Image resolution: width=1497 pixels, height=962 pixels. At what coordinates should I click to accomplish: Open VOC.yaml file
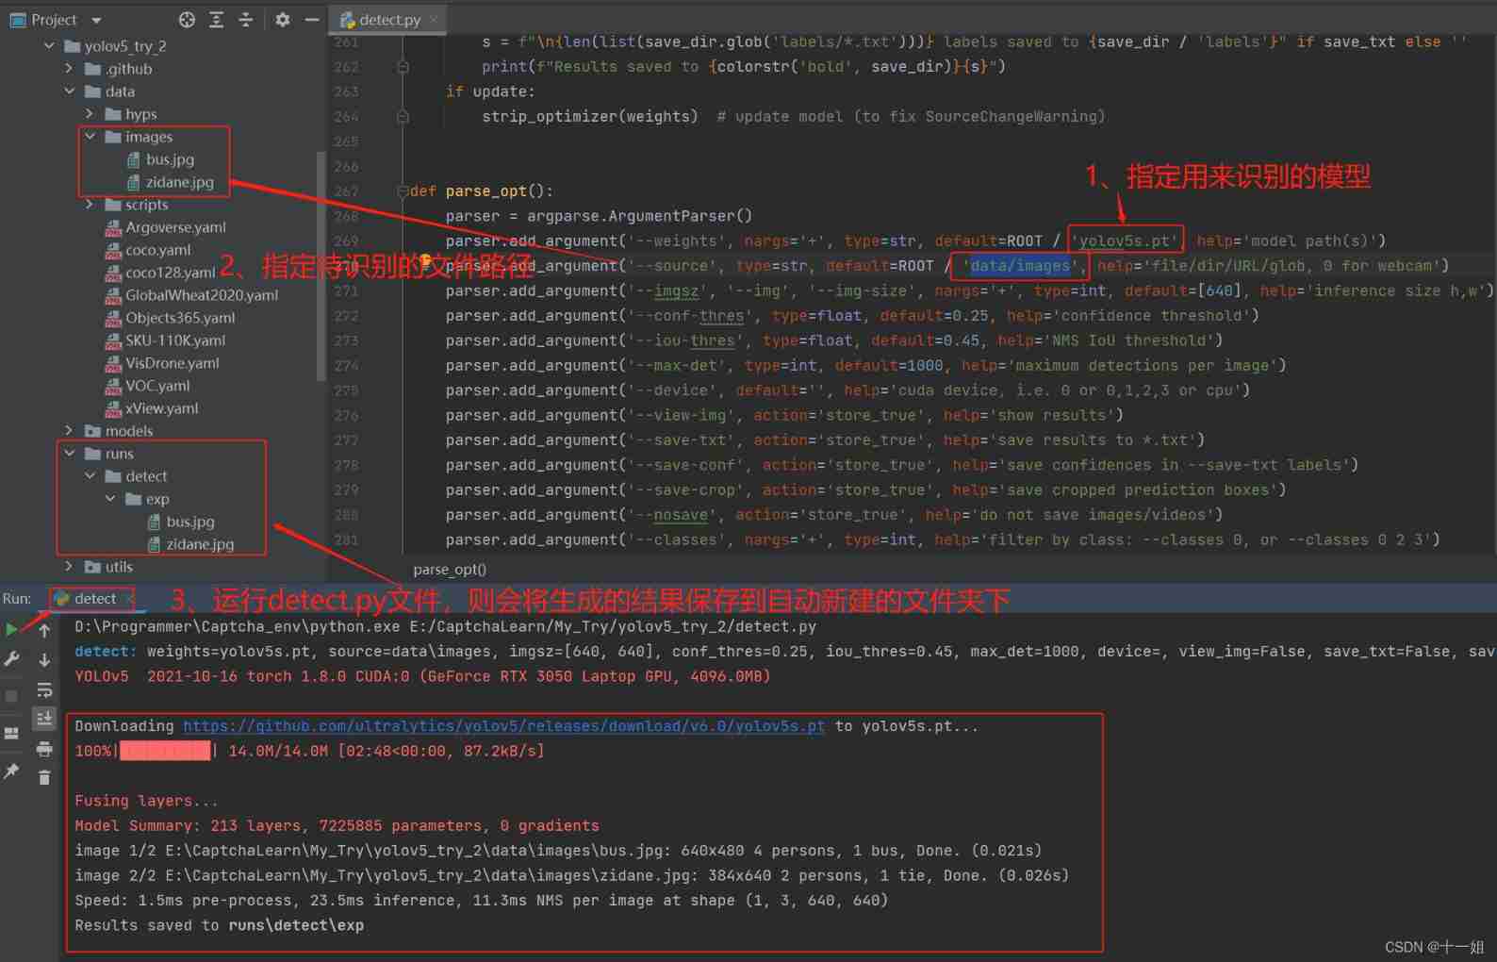157,386
